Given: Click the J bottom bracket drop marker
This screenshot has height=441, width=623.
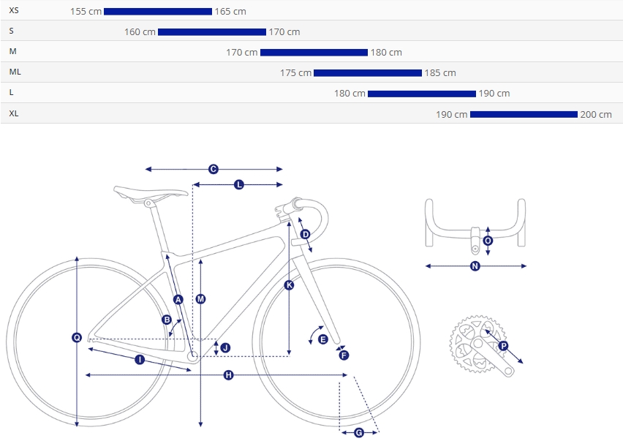Looking at the screenshot, I should 225,348.
